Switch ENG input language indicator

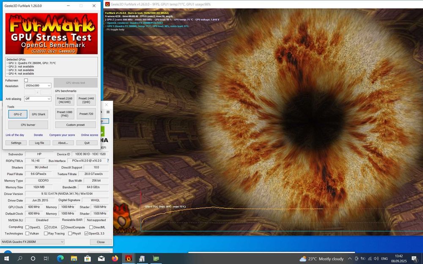[385, 259]
